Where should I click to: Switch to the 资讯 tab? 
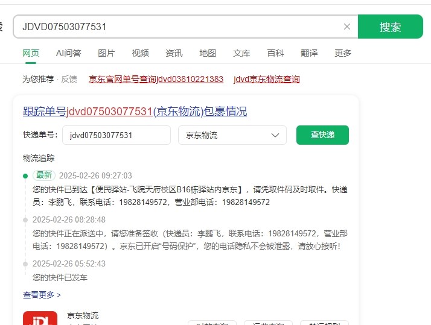(174, 53)
